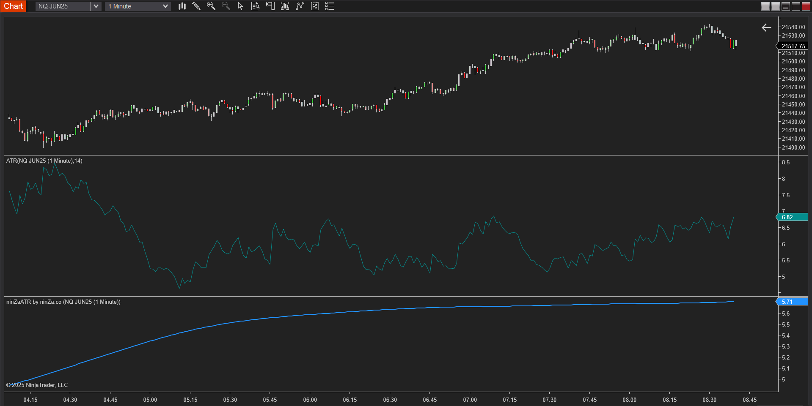Click the orange Chart tab label
Viewport: 812px width, 406px height.
tap(13, 6)
